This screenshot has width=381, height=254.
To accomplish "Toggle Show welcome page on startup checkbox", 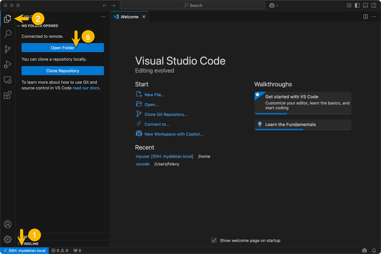I will pos(214,240).
